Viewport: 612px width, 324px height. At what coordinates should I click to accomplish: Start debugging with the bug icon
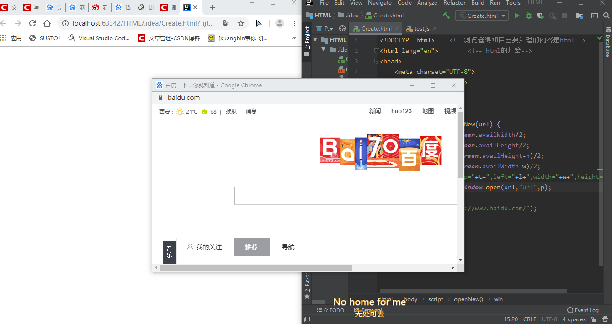point(529,15)
